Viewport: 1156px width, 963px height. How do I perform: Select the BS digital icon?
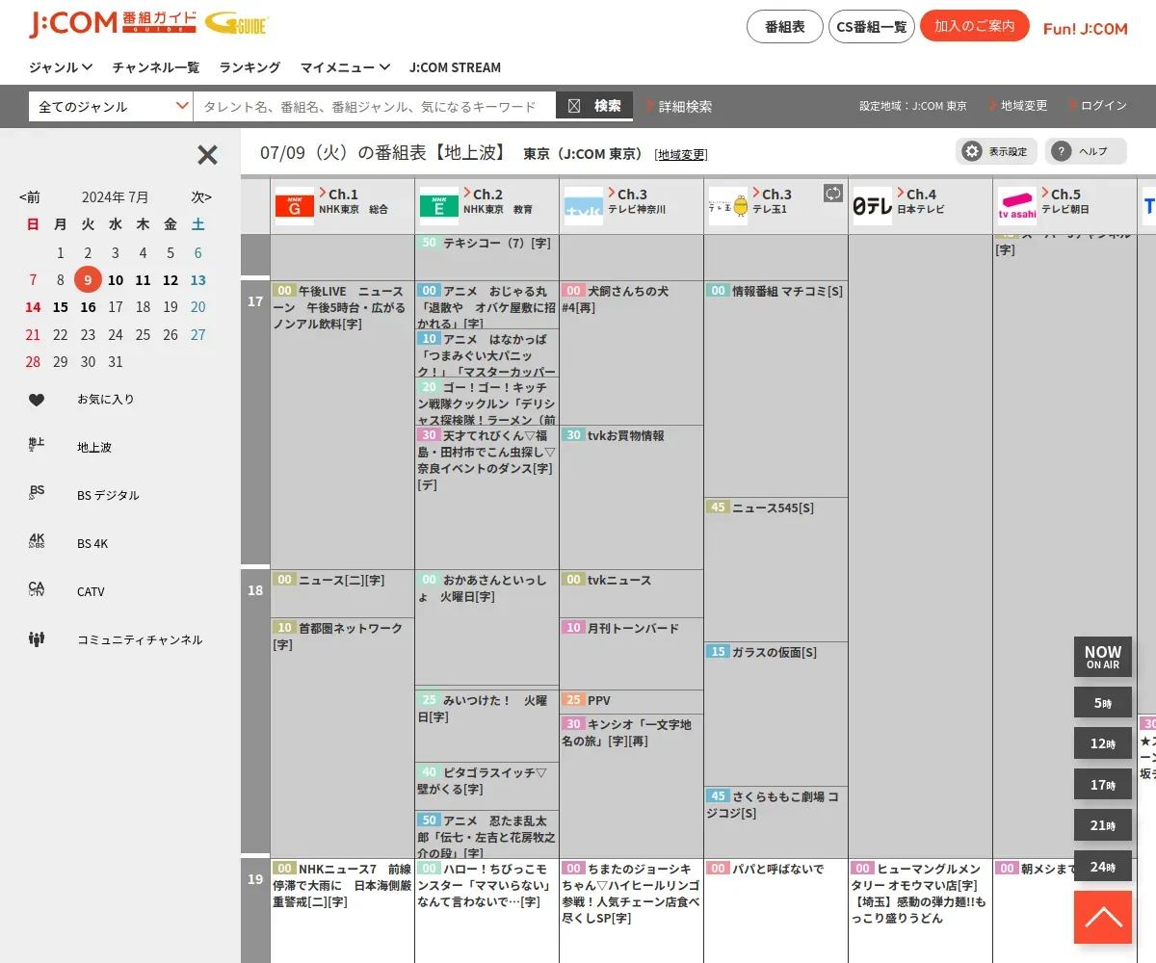point(37,492)
